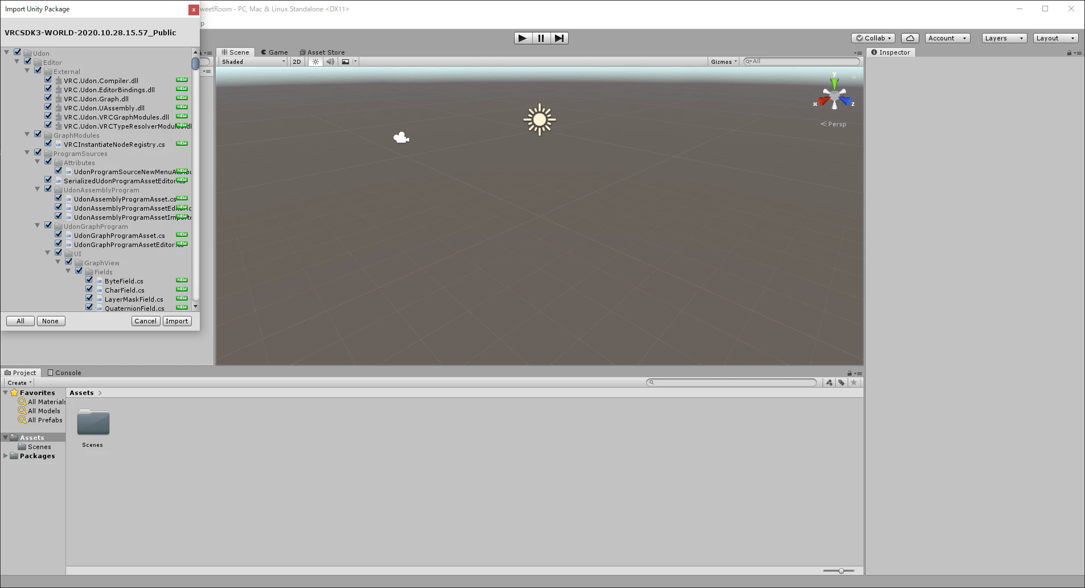Click the search by label icon in Project
Image resolution: width=1085 pixels, height=588 pixels.
[841, 383]
